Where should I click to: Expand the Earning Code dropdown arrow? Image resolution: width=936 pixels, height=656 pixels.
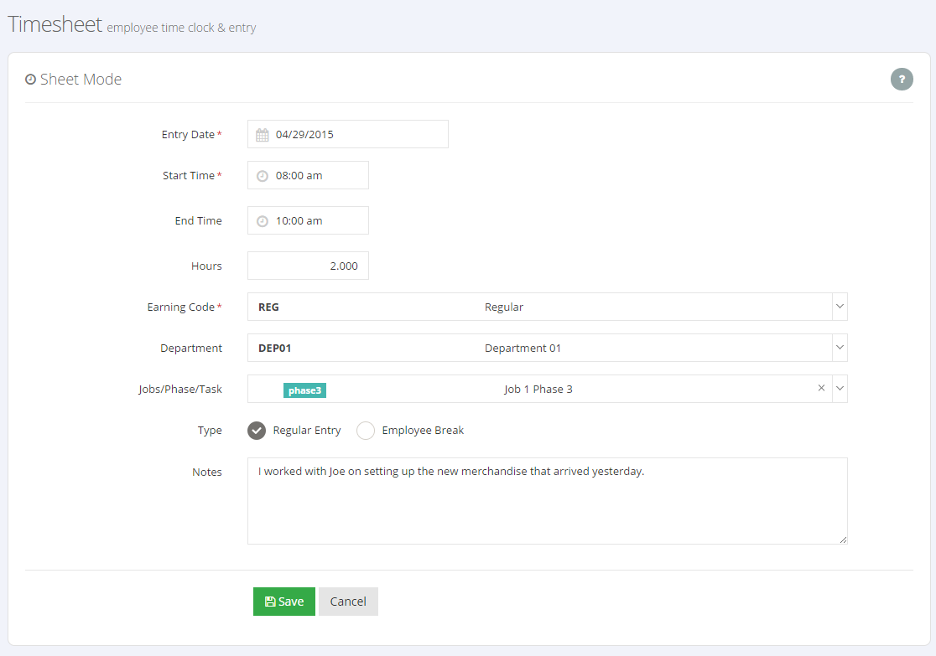coord(839,307)
